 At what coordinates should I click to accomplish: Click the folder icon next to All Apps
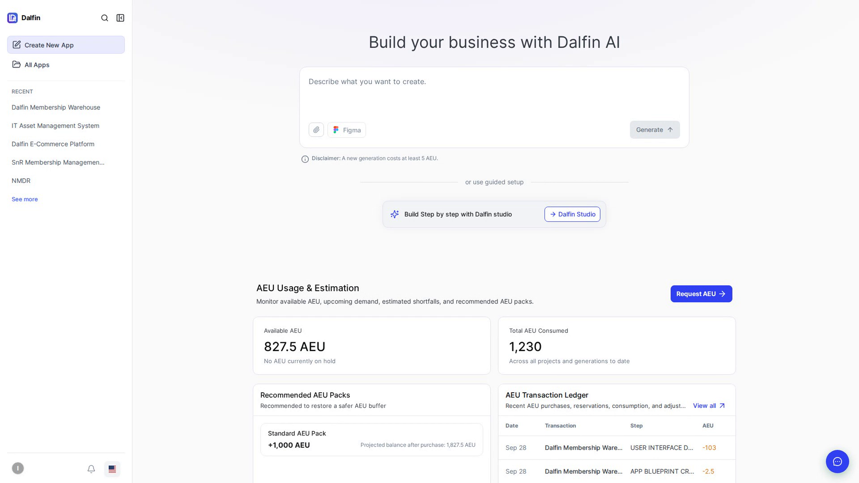tap(17, 64)
